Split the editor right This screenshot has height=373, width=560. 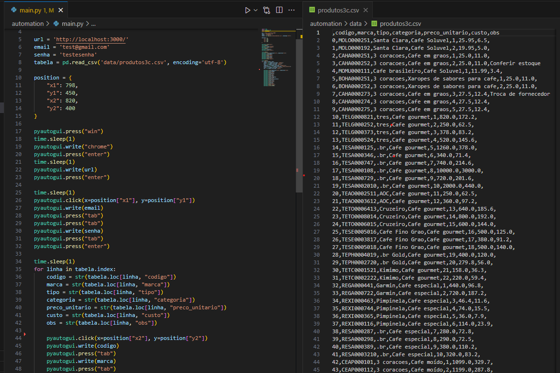point(280,10)
